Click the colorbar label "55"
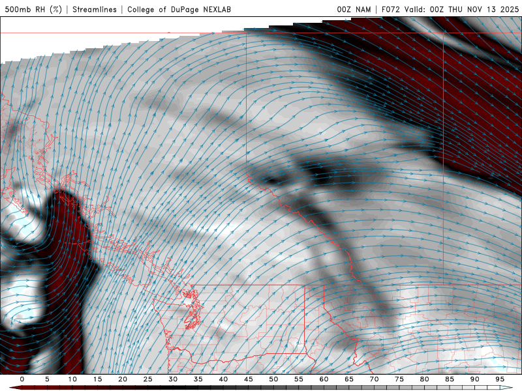522x391 pixels. 299,379
